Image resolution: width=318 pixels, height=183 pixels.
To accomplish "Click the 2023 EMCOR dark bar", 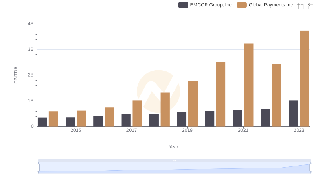I will 293,114.
